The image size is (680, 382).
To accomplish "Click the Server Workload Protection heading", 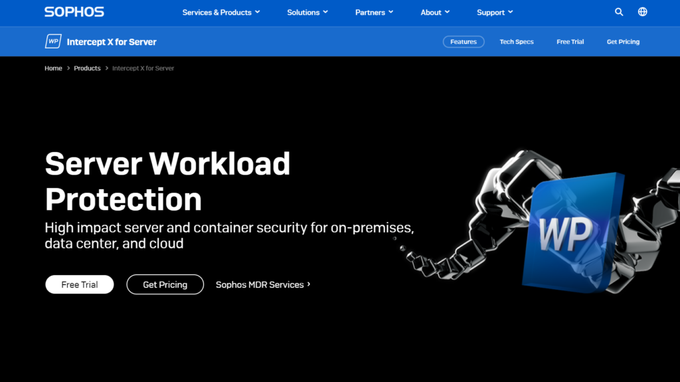I will tap(167, 181).
